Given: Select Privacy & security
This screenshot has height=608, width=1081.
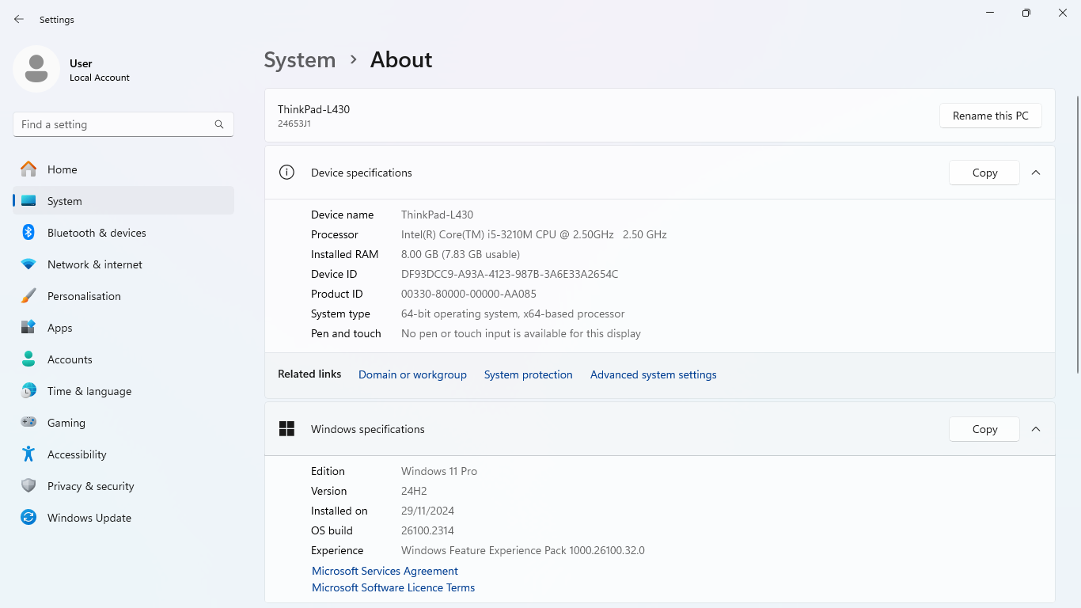Looking at the screenshot, I should [x=123, y=486].
